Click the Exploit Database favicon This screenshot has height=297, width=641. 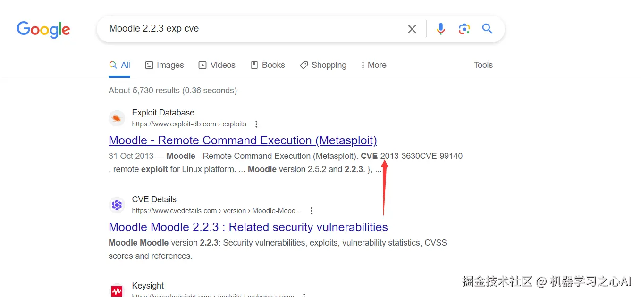coord(117,118)
